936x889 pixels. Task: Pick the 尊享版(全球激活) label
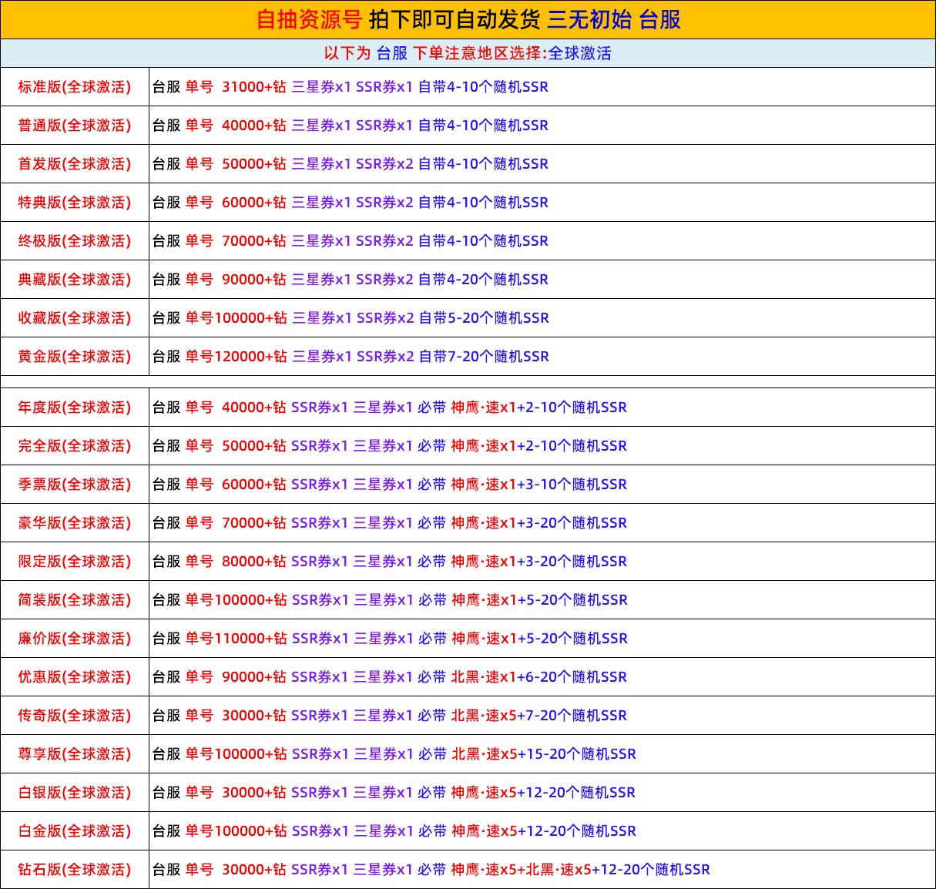(x=75, y=754)
